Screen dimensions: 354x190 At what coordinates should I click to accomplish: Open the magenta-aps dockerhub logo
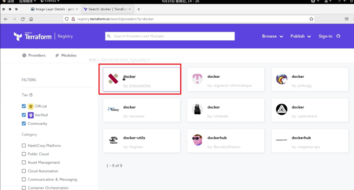(x=281, y=140)
